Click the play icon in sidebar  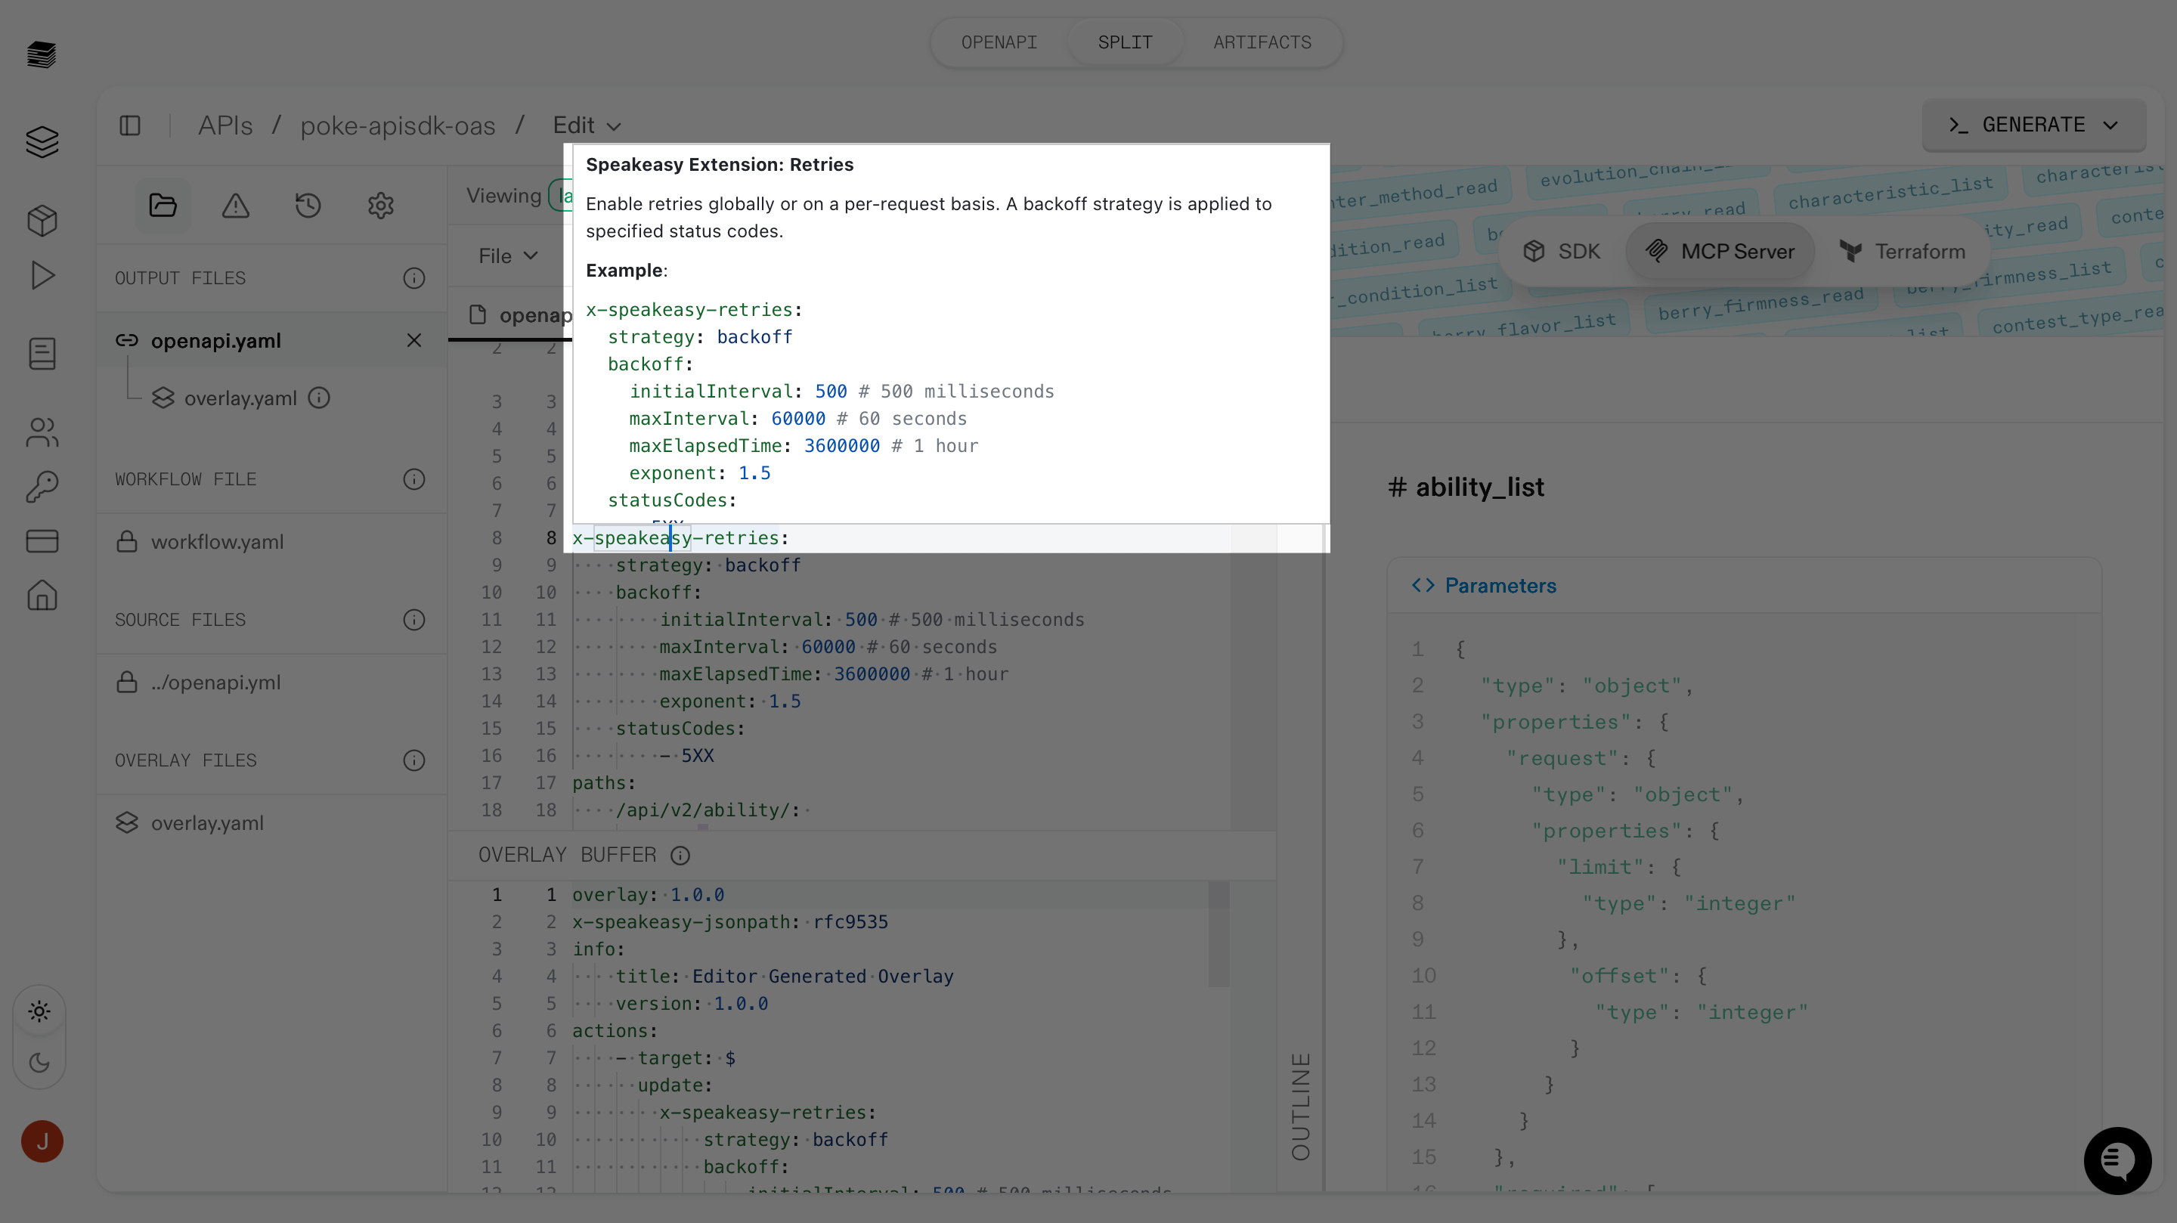point(42,276)
